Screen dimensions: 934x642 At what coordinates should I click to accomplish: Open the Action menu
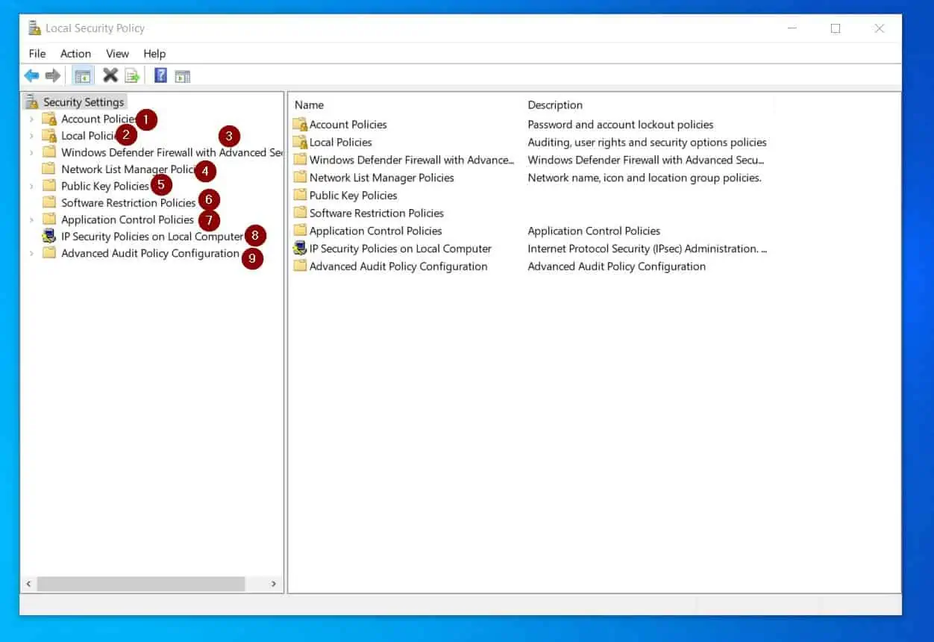[x=75, y=54]
